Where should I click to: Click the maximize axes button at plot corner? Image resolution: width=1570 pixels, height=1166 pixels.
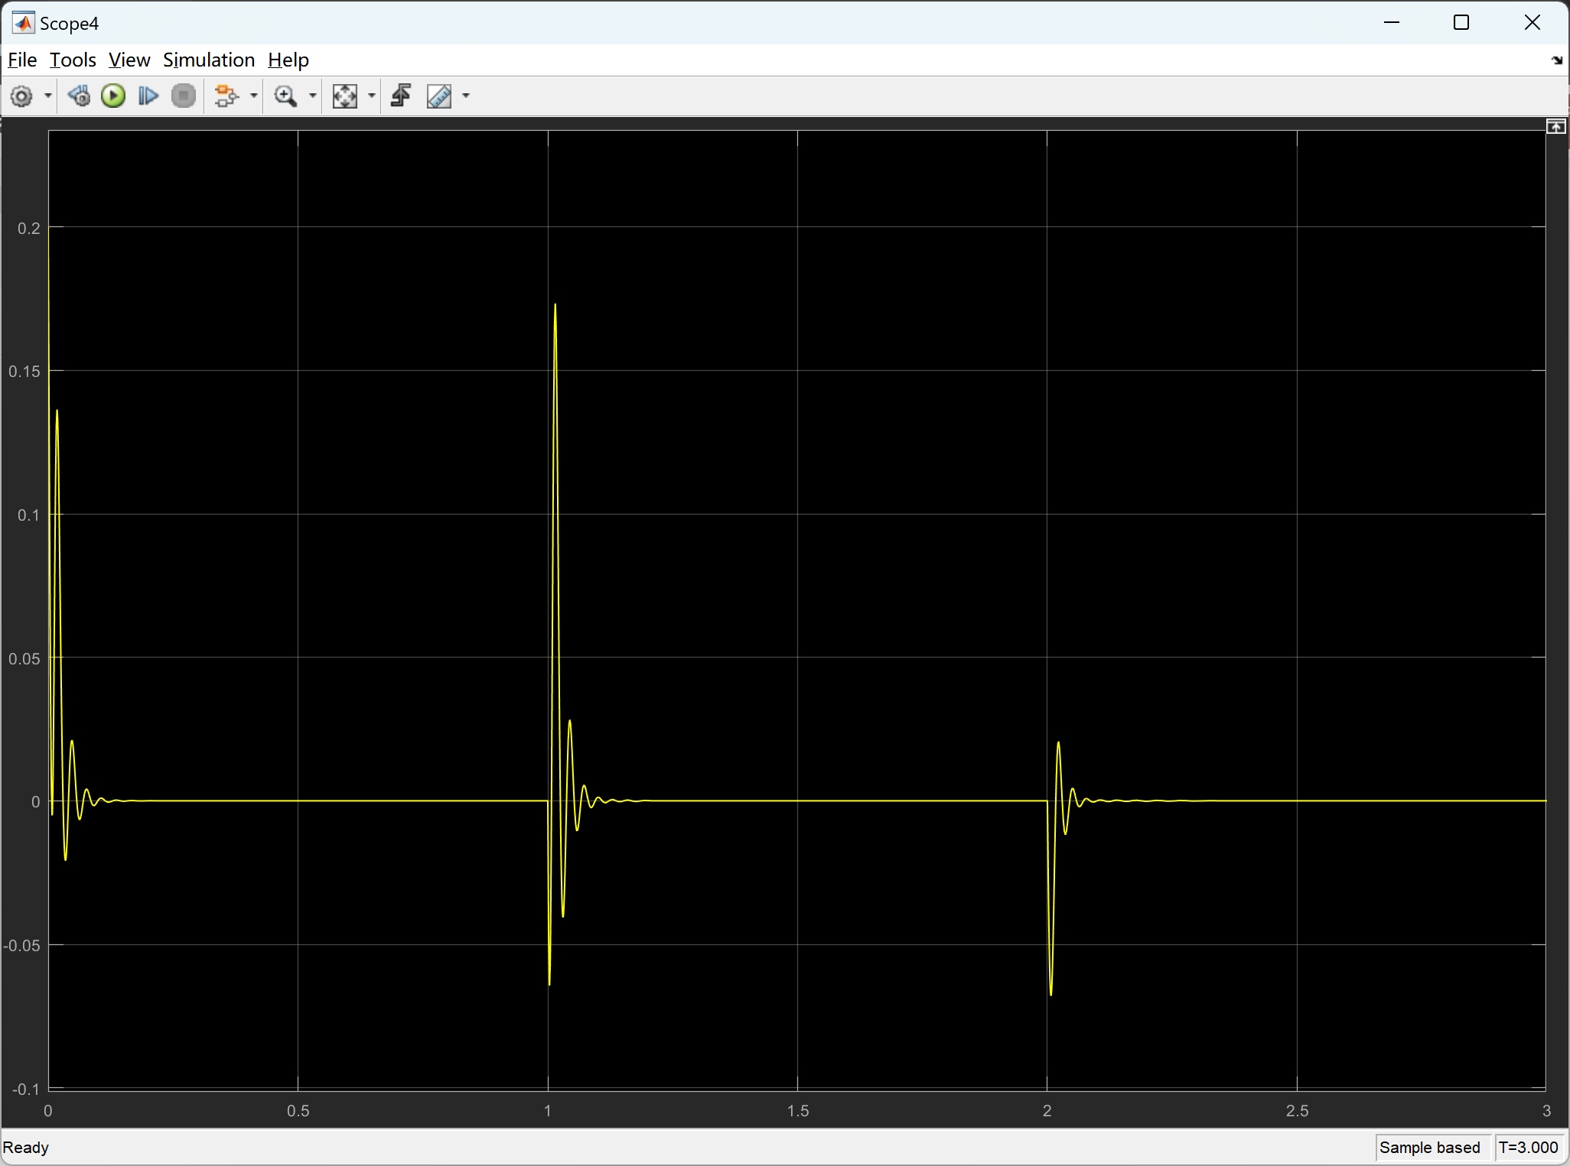(1555, 127)
